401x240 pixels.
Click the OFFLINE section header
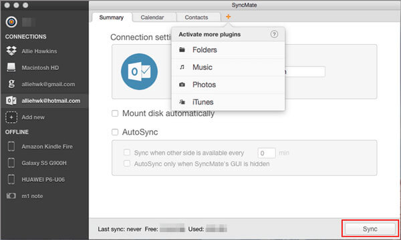click(17, 132)
